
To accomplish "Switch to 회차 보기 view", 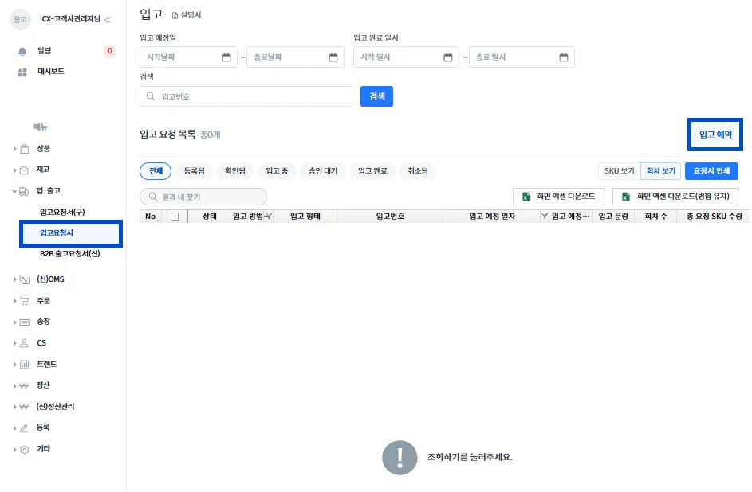I will [x=660, y=171].
